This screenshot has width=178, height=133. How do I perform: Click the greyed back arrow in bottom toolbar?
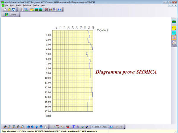pos(117,127)
